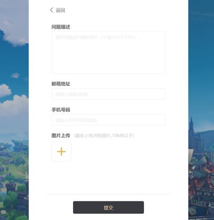Click the horizontal divider above 提交
Image resolution: width=214 pixels, height=220 pixels.
(x=109, y=194)
